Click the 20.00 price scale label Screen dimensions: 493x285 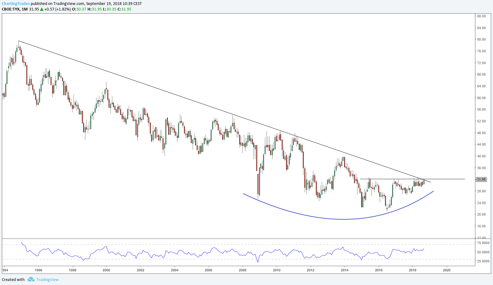(481, 214)
